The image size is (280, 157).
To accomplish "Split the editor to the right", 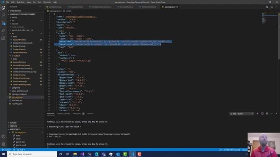I will tap(272, 7).
